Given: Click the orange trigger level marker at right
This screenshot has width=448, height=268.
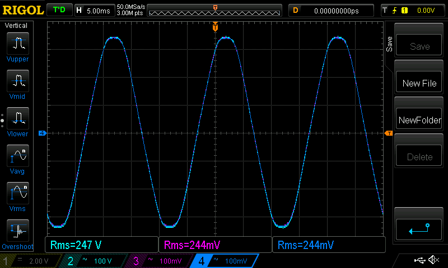Looking at the screenshot, I should (x=389, y=133).
